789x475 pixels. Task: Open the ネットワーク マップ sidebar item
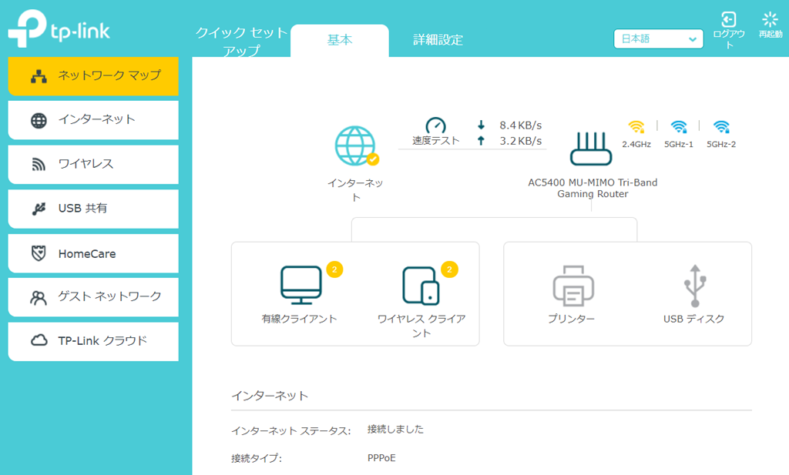click(93, 76)
